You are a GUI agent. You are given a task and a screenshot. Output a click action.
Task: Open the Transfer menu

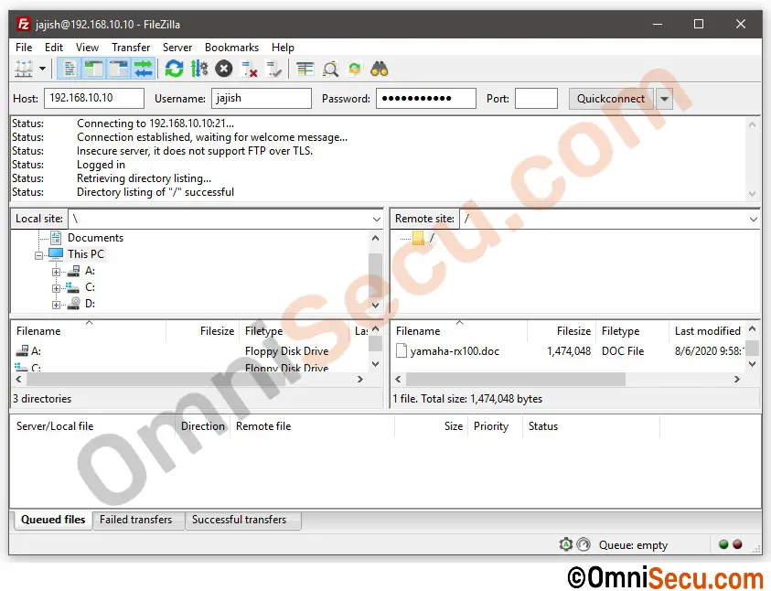pyautogui.click(x=130, y=48)
